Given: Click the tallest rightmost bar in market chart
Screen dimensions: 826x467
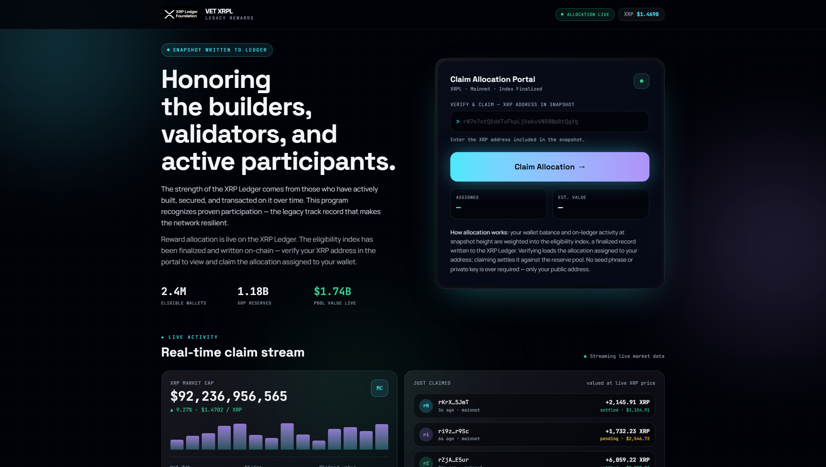Looking at the screenshot, I should pos(382,437).
